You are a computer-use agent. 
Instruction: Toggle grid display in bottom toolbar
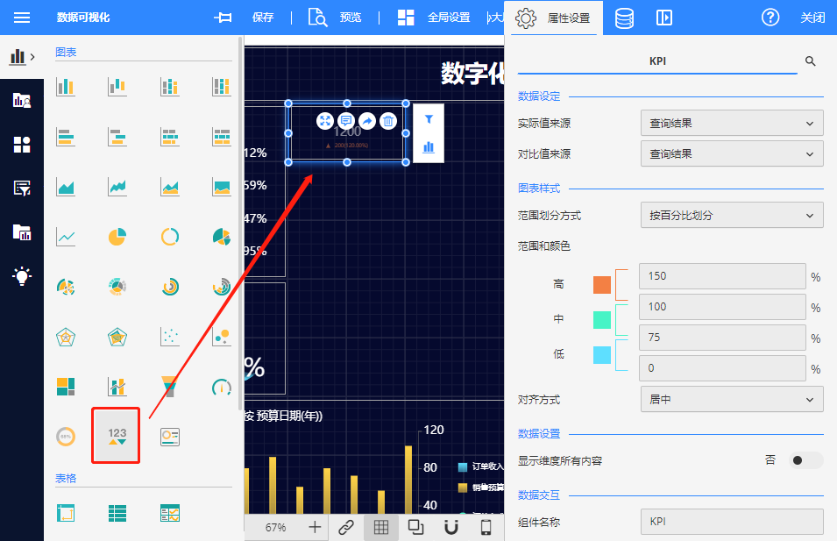[381, 527]
